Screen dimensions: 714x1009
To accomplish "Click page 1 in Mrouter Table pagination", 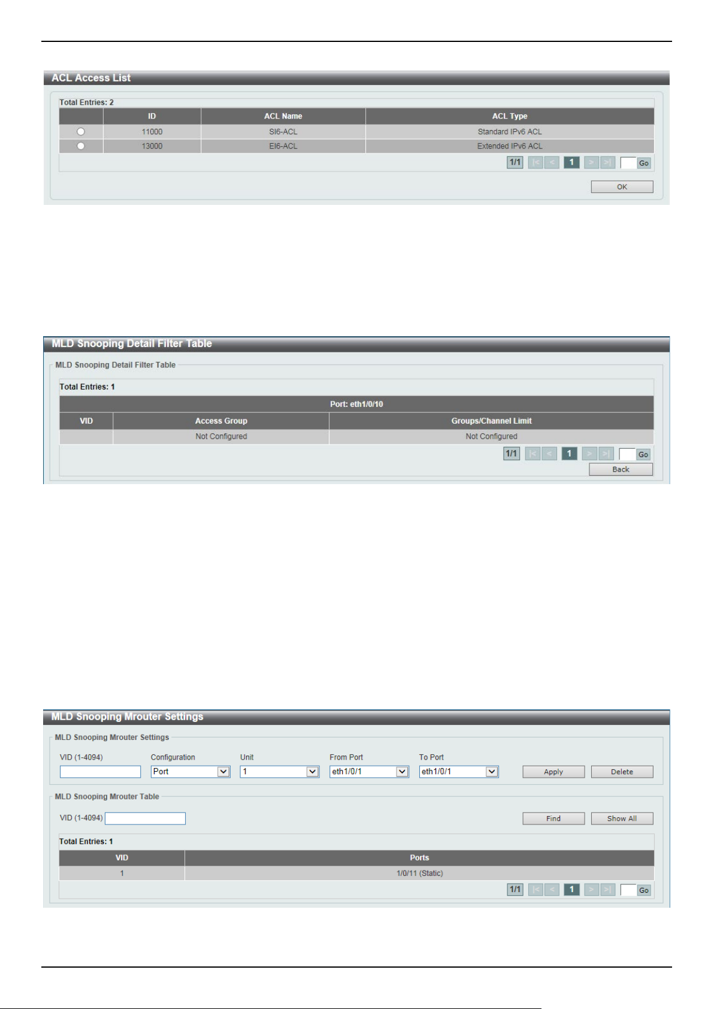I will click(x=571, y=890).
